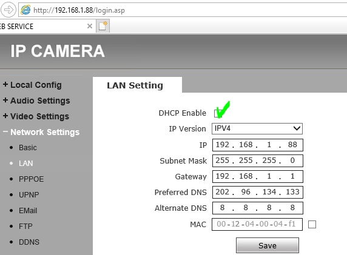Expand Video Settings section
This screenshot has width=347, height=255.
[36, 116]
